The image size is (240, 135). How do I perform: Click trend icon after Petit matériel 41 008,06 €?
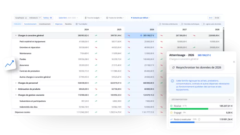point(96,41)
